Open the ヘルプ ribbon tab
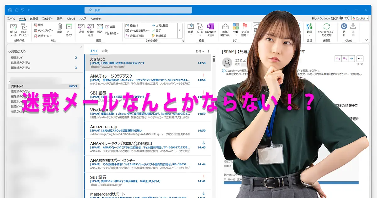 pyautogui.click(x=83, y=19)
